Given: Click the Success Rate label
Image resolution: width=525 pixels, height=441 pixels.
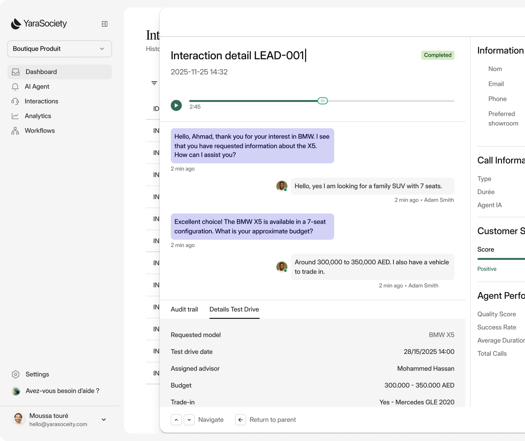Looking at the screenshot, I should 497,327.
